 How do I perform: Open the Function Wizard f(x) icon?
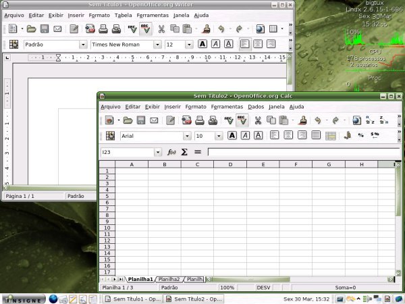[171, 152]
